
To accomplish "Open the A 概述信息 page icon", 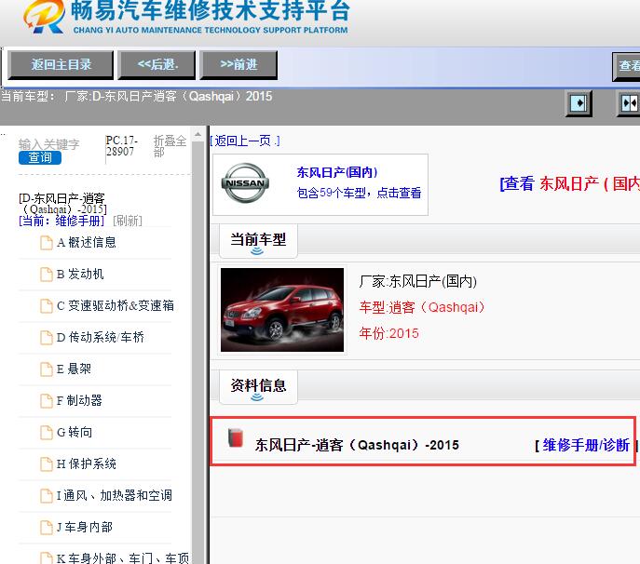I will (47, 242).
